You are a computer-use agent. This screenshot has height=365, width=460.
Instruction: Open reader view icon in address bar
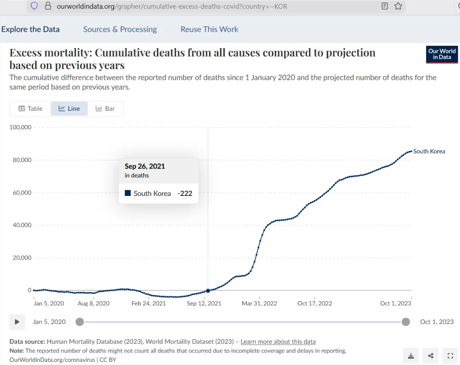pyautogui.click(x=385, y=6)
